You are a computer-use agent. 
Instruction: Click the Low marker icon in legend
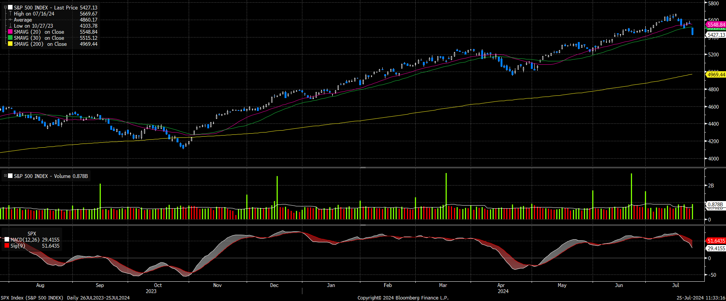tap(10, 26)
